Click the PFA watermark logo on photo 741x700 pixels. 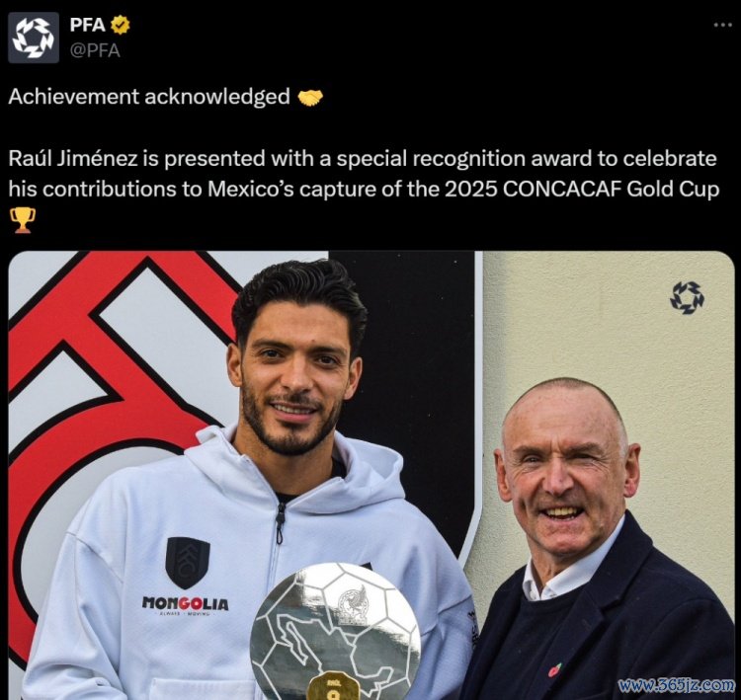coord(687,298)
